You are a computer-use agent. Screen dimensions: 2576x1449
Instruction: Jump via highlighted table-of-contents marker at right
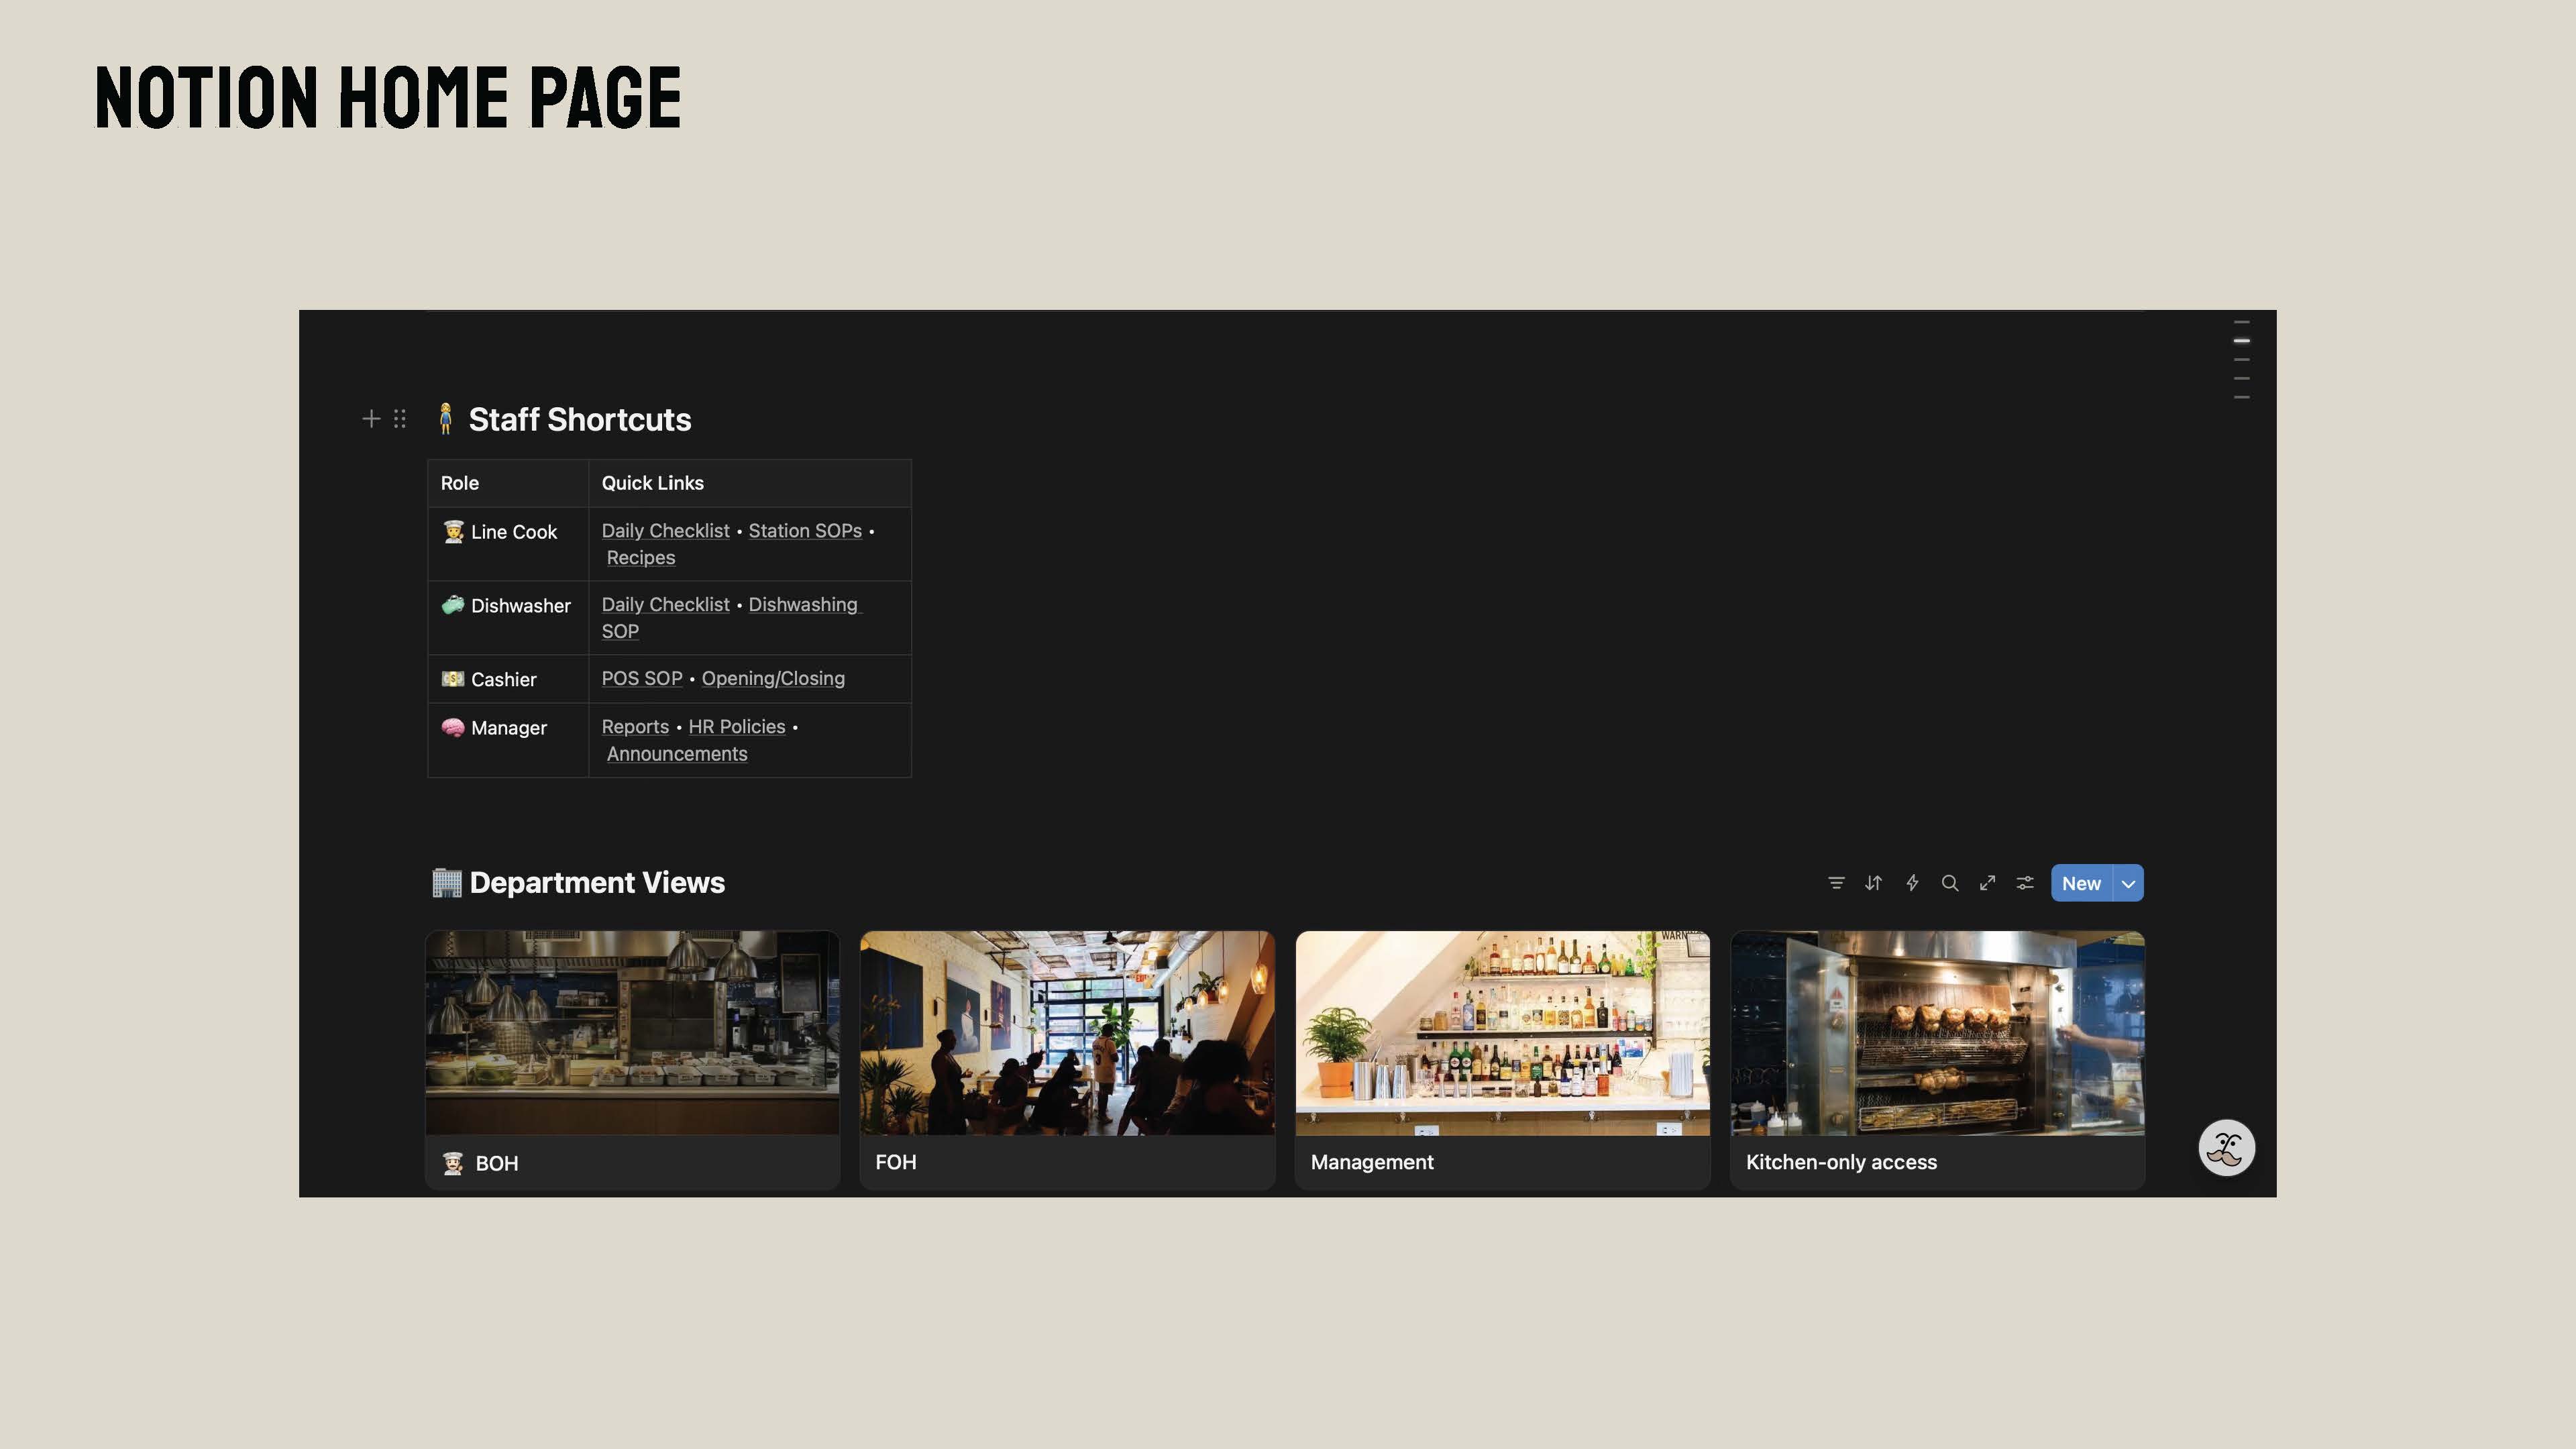coord(2242,341)
